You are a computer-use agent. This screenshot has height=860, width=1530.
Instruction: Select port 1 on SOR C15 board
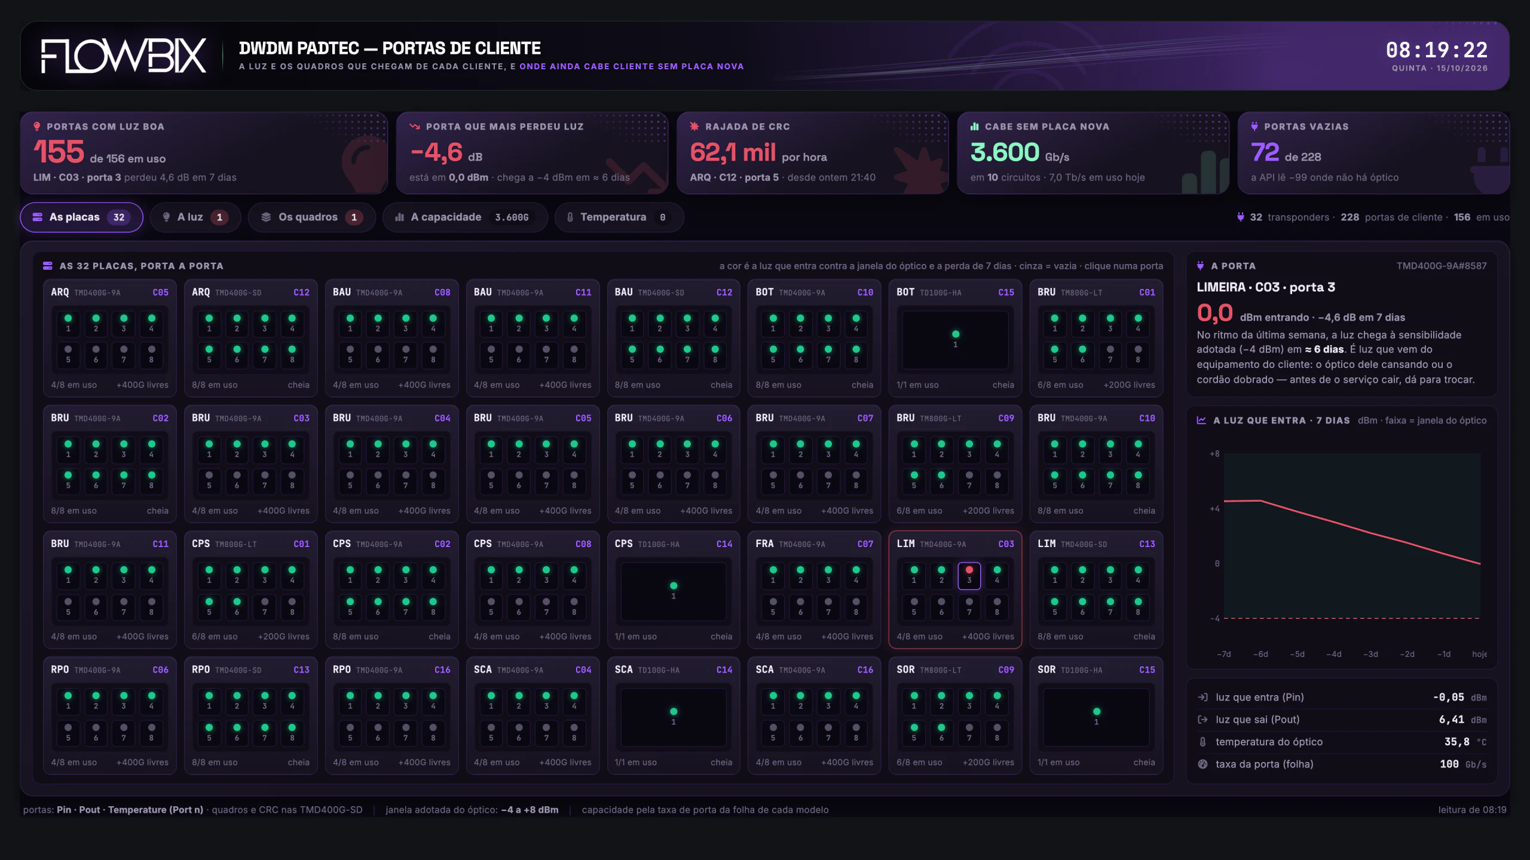click(x=1096, y=717)
